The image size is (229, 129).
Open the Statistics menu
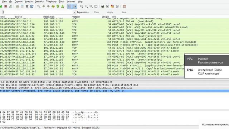(x=39, y=1)
